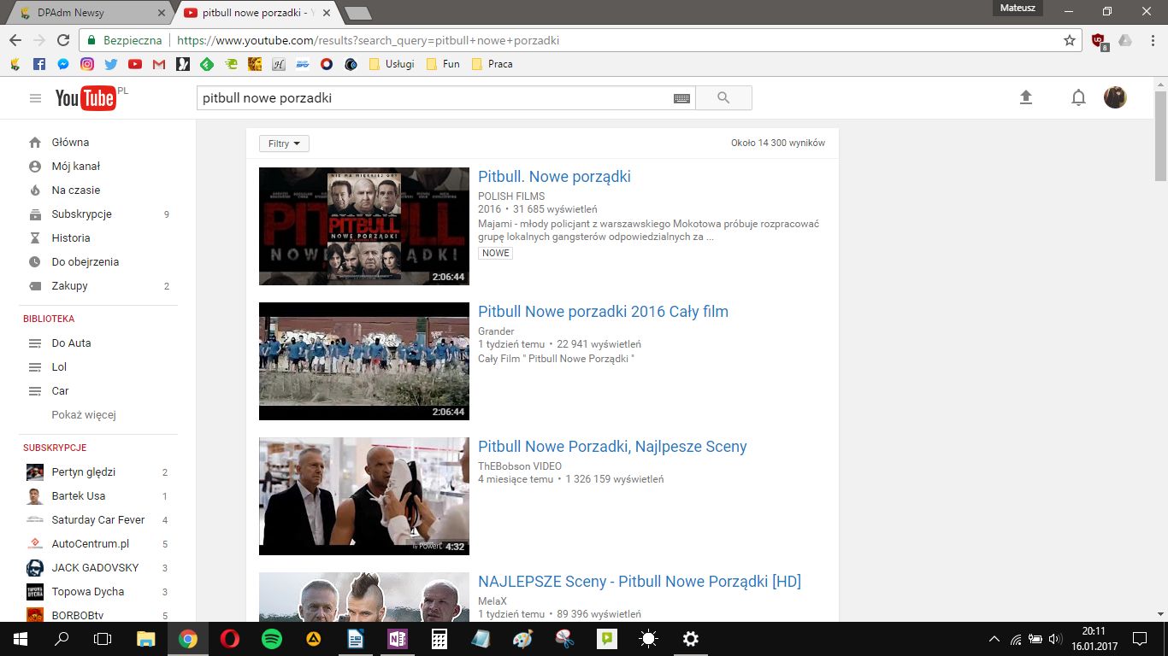Viewport: 1168px width, 656px height.
Task: Click the uBlock Origin extension icon
Action: [1097, 40]
